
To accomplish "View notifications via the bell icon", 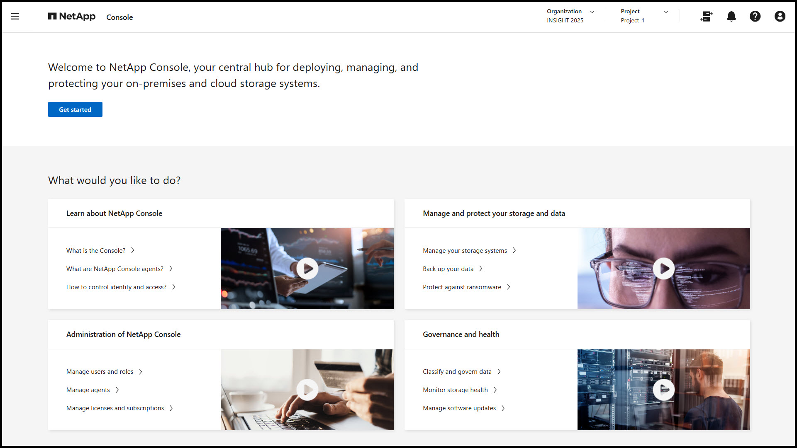I will point(731,16).
